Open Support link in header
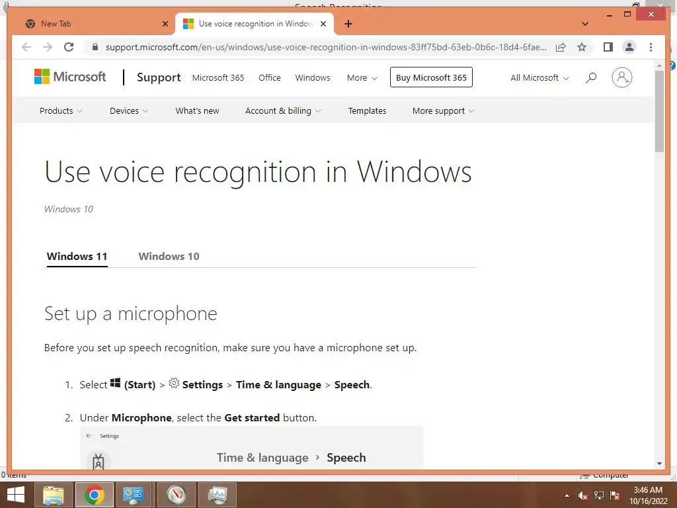The height and width of the screenshot is (508, 677). [x=159, y=77]
